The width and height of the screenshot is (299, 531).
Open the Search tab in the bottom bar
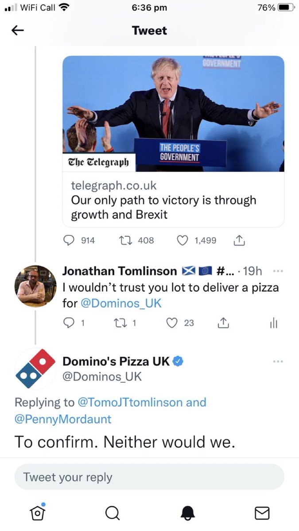click(x=113, y=512)
